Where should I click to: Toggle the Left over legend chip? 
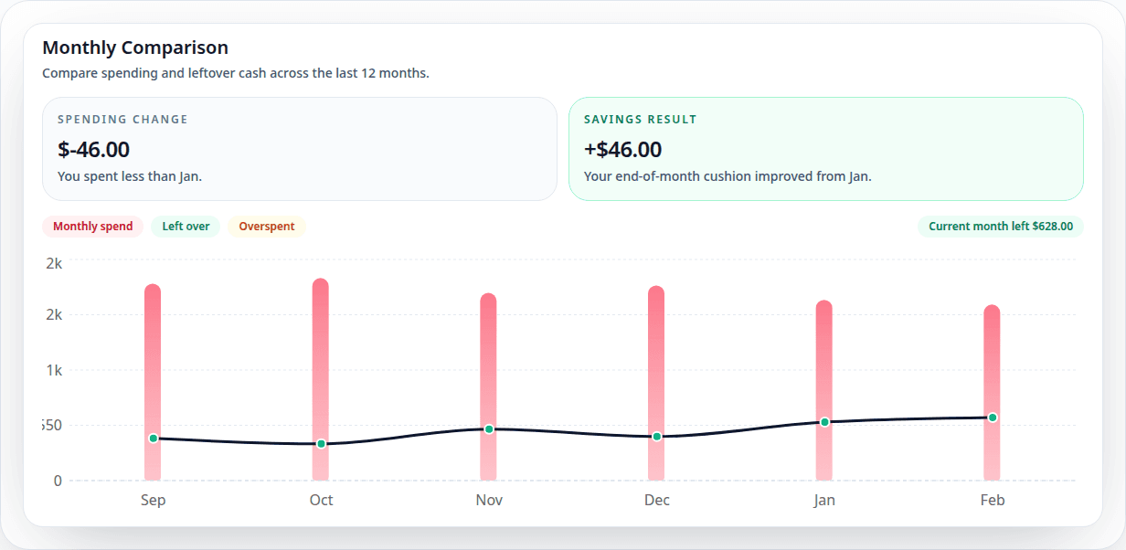coord(186,226)
